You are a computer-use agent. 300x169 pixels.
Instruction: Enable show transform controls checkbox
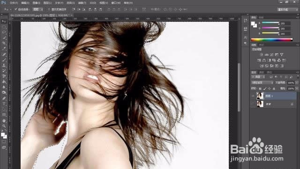coord(49,9)
